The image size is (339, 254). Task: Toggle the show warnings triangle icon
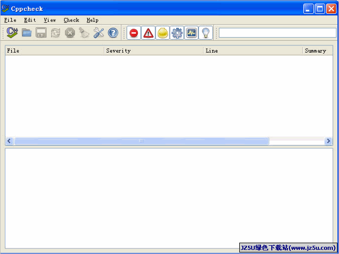tap(148, 33)
